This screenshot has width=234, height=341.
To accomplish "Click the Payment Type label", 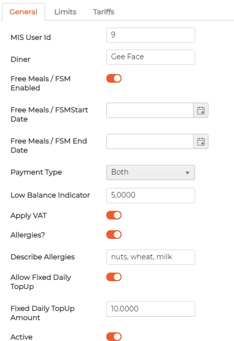I will click(36, 173).
